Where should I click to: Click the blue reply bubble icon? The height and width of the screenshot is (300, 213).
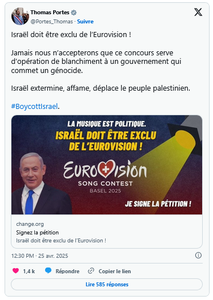coord(48,271)
